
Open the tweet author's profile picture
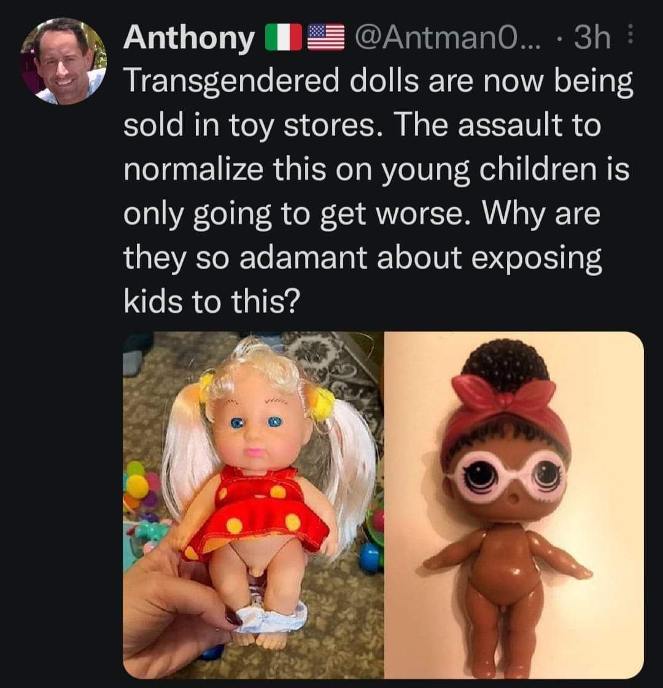click(x=63, y=61)
